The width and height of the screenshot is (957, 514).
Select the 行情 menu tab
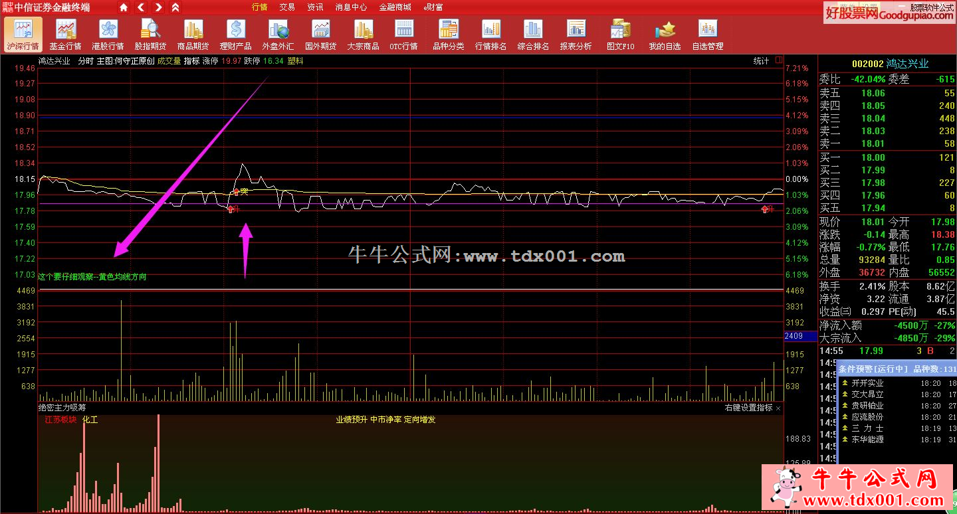[260, 7]
